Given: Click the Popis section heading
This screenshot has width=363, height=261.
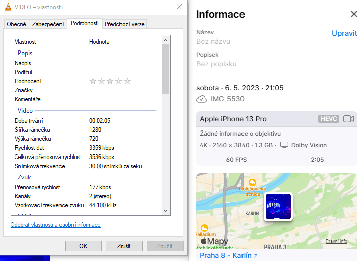Looking at the screenshot, I should tap(25, 53).
